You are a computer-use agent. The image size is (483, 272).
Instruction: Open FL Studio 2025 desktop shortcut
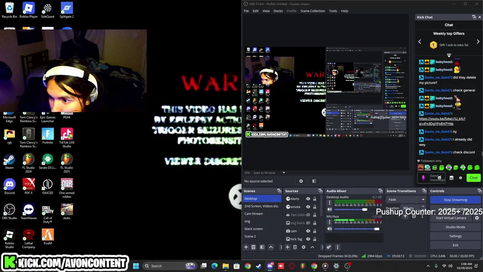click(x=67, y=163)
